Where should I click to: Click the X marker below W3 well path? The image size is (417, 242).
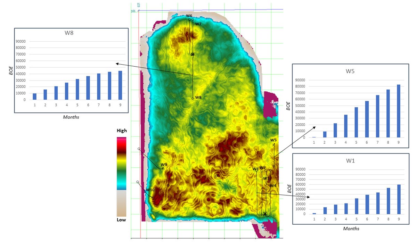click(265, 214)
